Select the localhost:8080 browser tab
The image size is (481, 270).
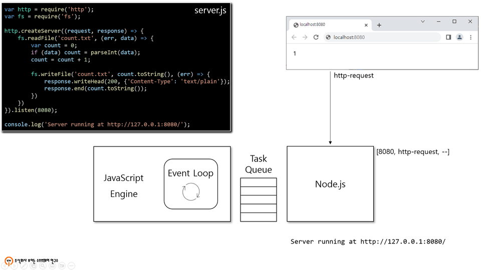(x=330, y=25)
